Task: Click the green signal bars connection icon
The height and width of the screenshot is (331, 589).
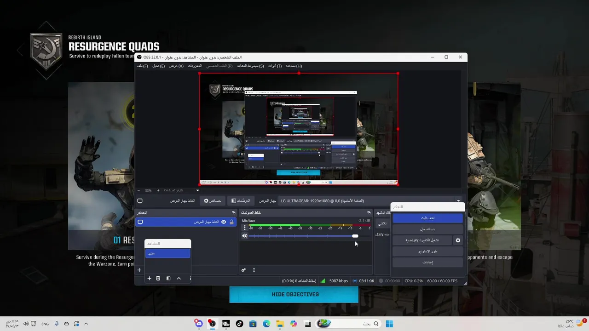Action: [x=323, y=281]
